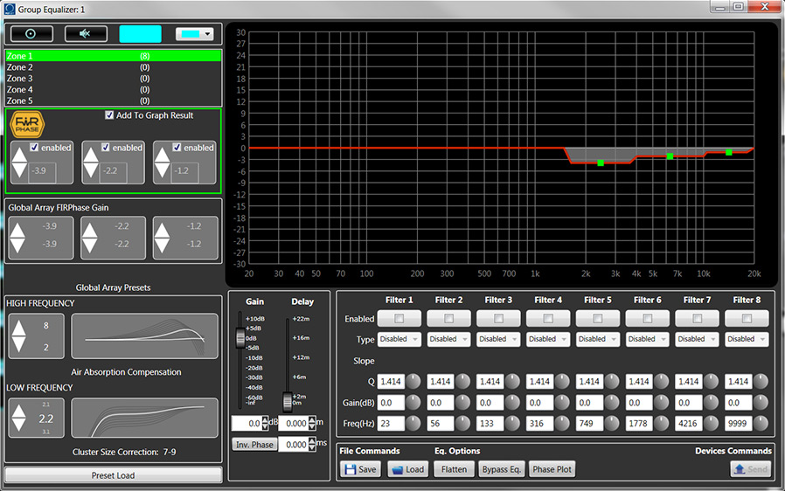785x491 pixels.
Task: Click the Preset Load button
Action: [113, 475]
